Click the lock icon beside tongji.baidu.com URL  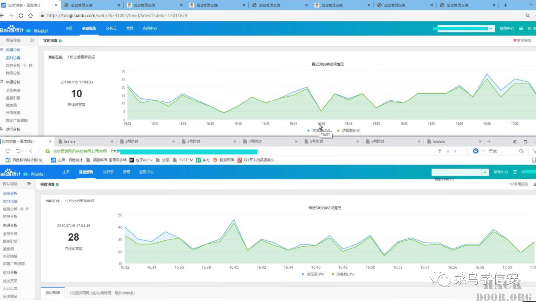coord(42,16)
